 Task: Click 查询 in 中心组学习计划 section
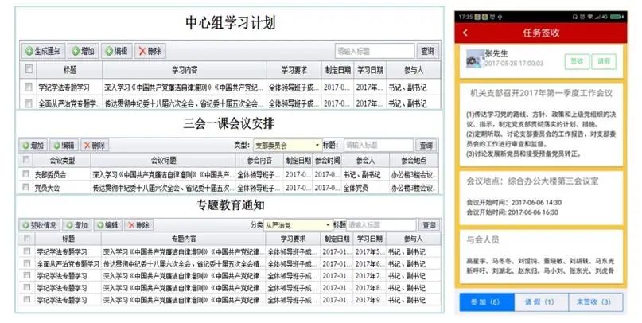pyautogui.click(x=428, y=51)
